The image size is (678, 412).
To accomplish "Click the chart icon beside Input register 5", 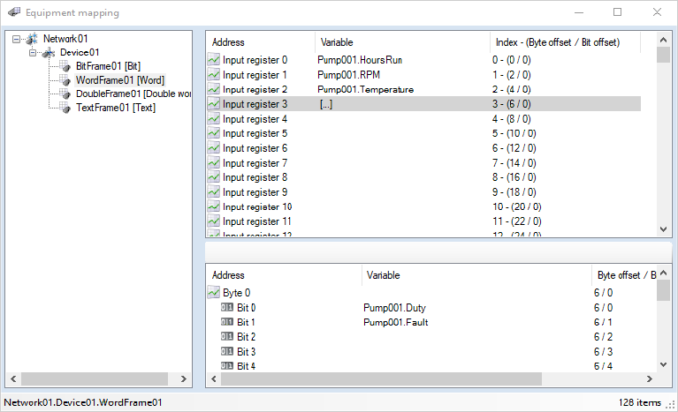I will (x=213, y=133).
